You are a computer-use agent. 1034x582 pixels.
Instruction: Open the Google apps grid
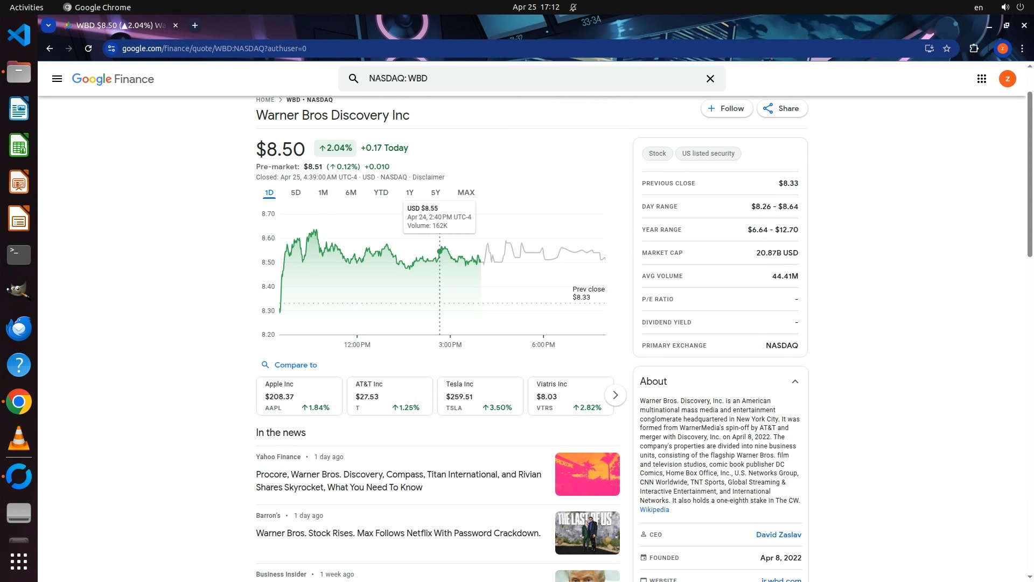click(x=981, y=79)
